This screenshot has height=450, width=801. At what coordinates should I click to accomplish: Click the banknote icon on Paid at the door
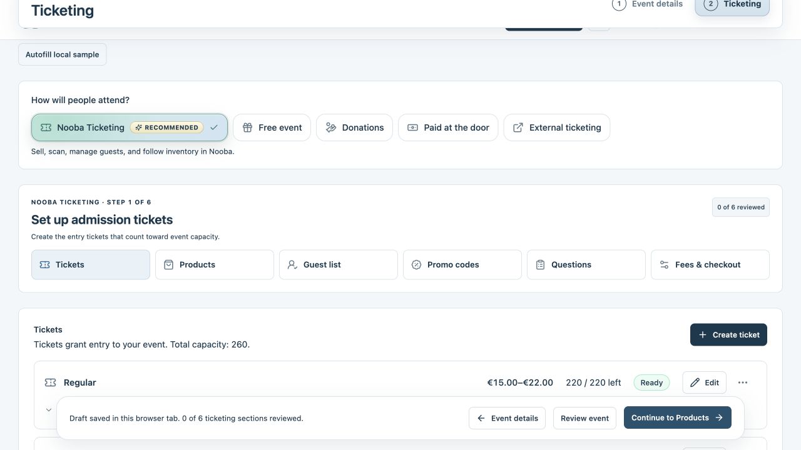[x=413, y=127]
